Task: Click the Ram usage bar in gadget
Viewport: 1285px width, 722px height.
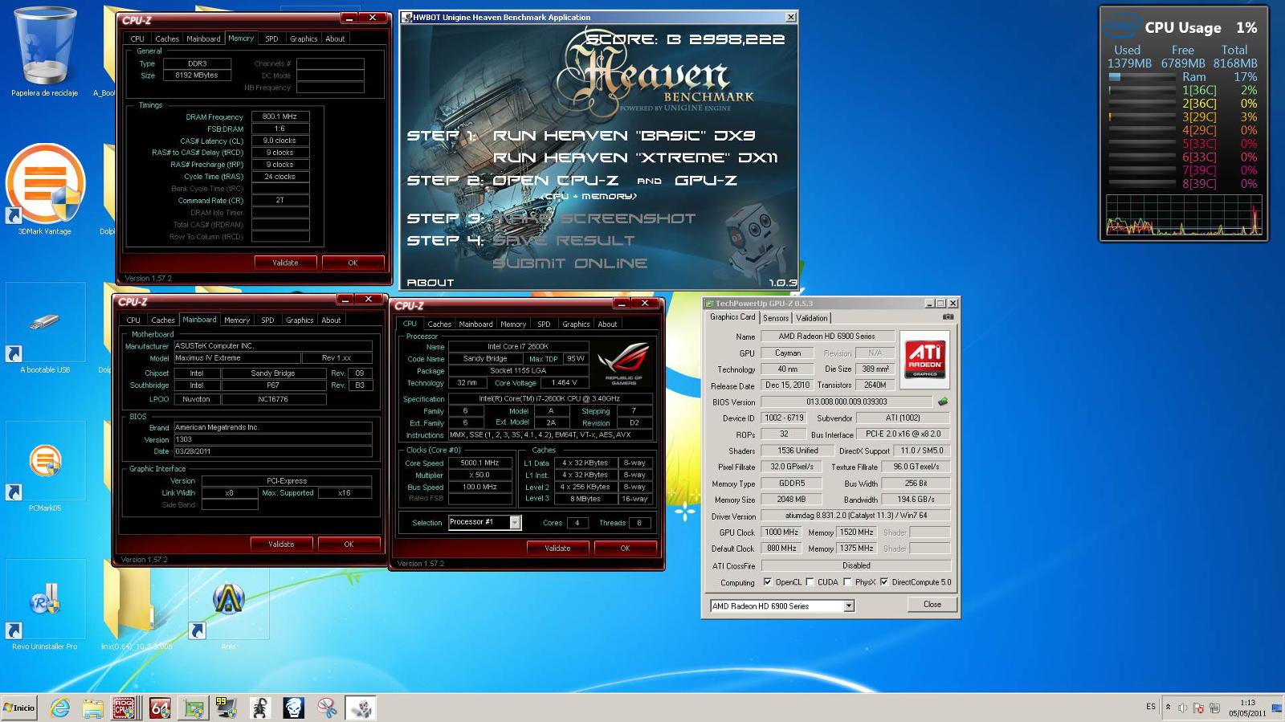Action: [1141, 77]
